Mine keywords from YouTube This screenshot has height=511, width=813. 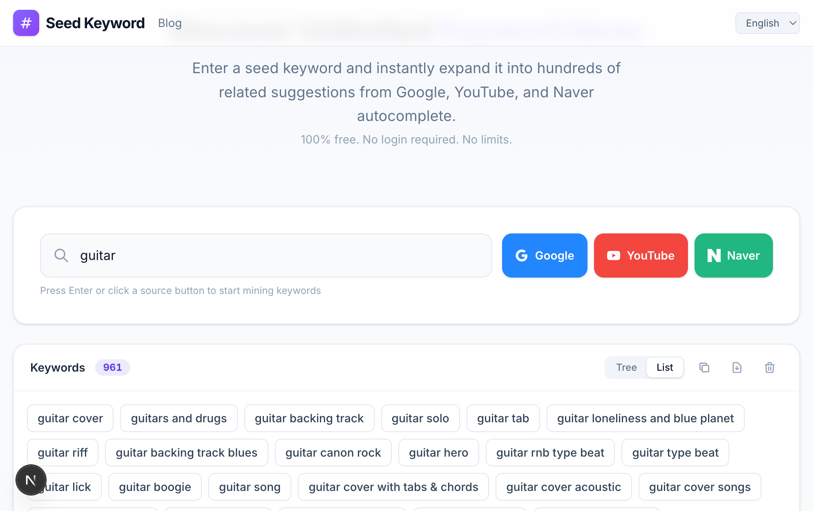pos(641,255)
